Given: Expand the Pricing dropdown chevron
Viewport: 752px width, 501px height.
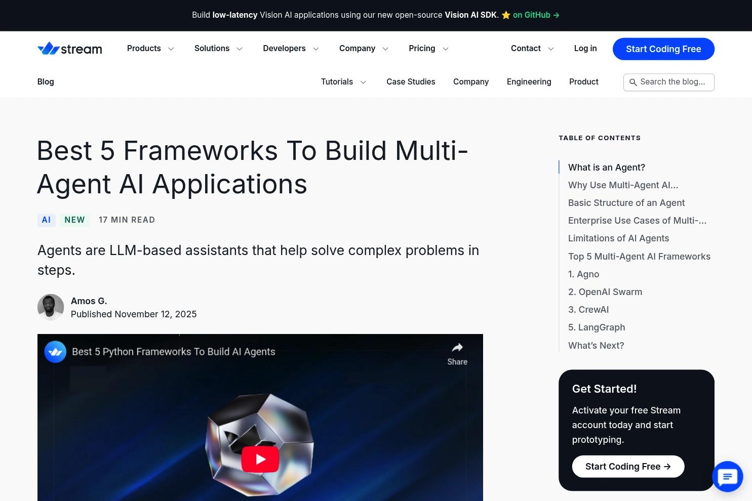Looking at the screenshot, I should (446, 49).
